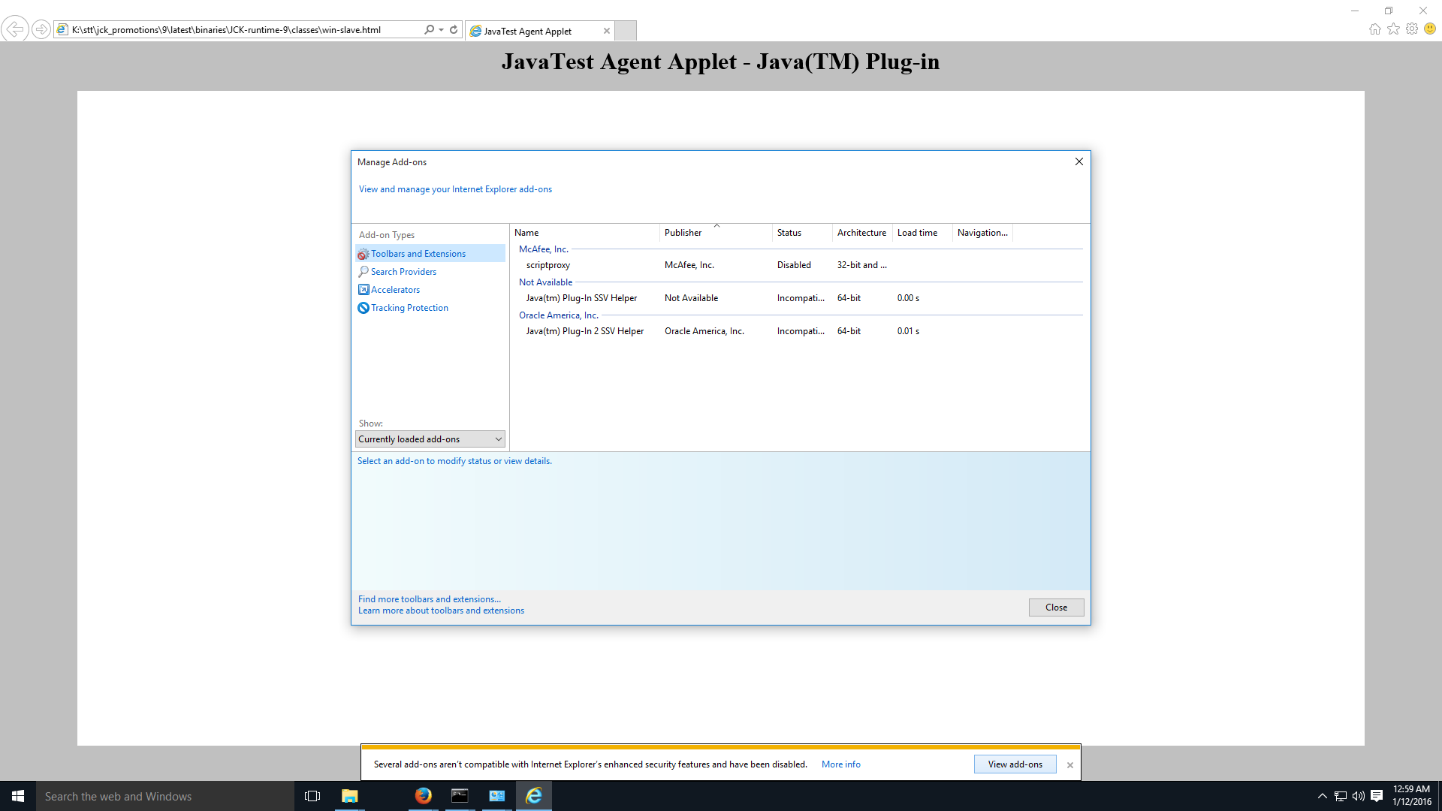The width and height of the screenshot is (1442, 811).
Task: Go back with the browser back arrow
Action: pyautogui.click(x=15, y=29)
